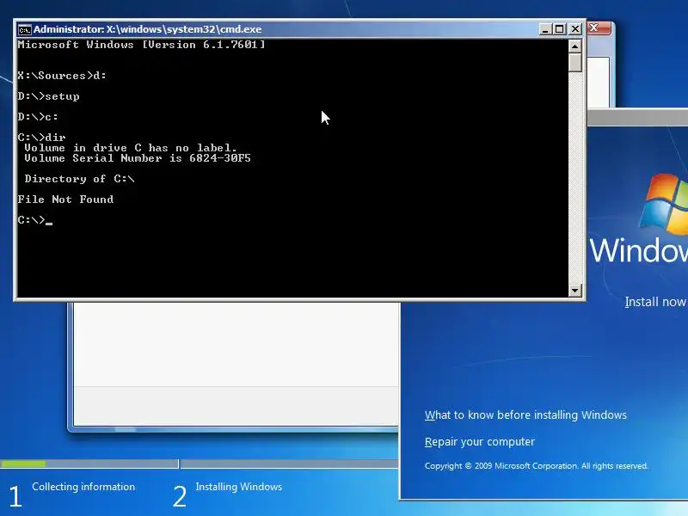Click the Microsoft copyright 2009 notice
This screenshot has height=516, width=688.
[x=536, y=466]
